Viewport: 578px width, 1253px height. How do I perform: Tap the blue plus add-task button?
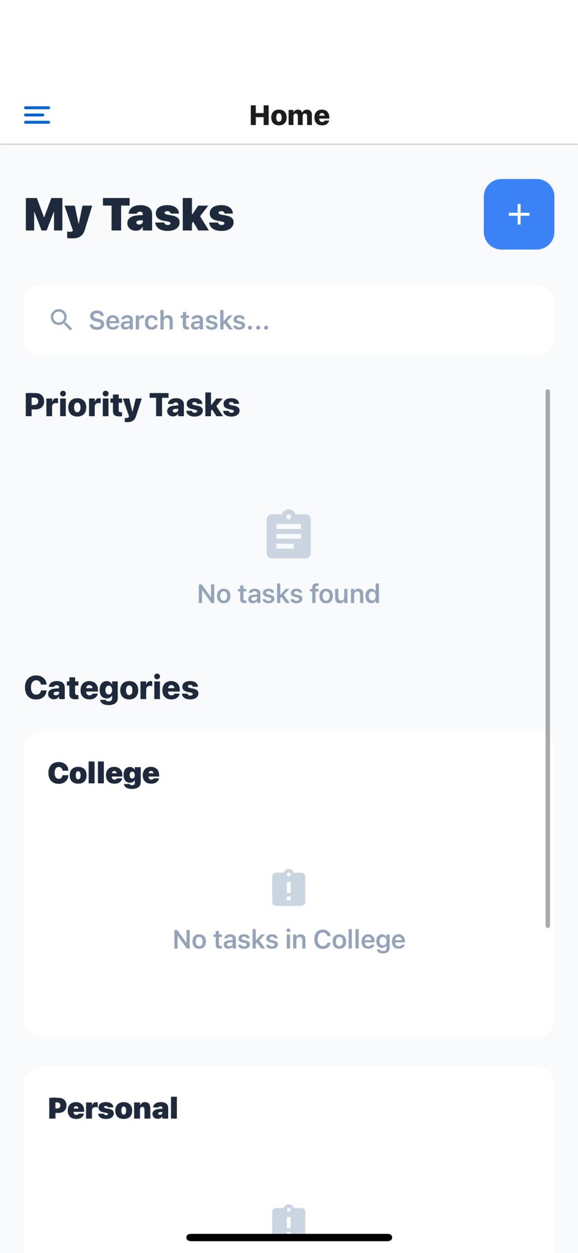[x=519, y=214]
